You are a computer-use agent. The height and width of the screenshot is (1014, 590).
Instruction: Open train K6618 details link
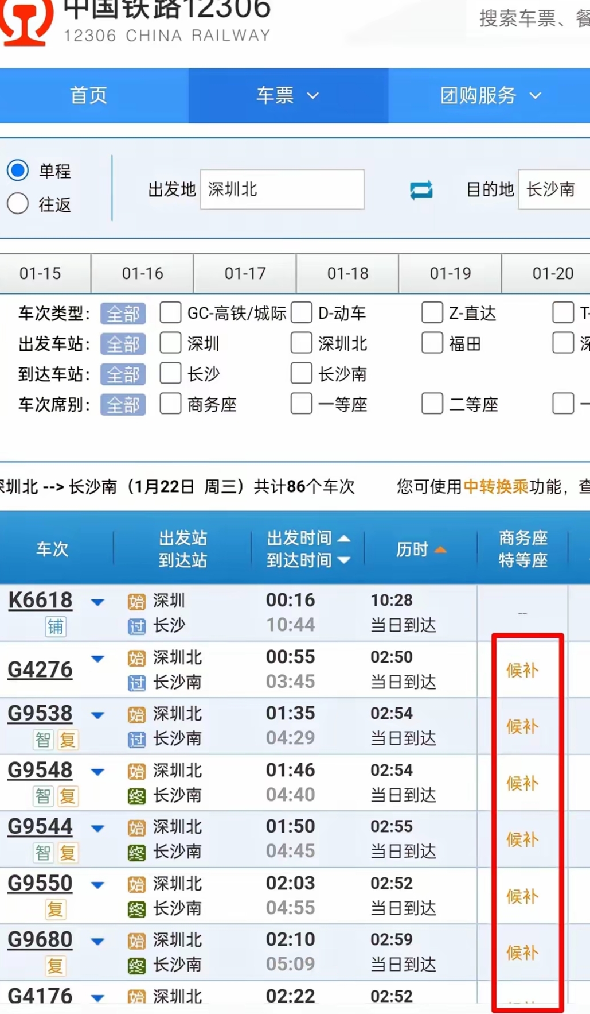tap(40, 601)
